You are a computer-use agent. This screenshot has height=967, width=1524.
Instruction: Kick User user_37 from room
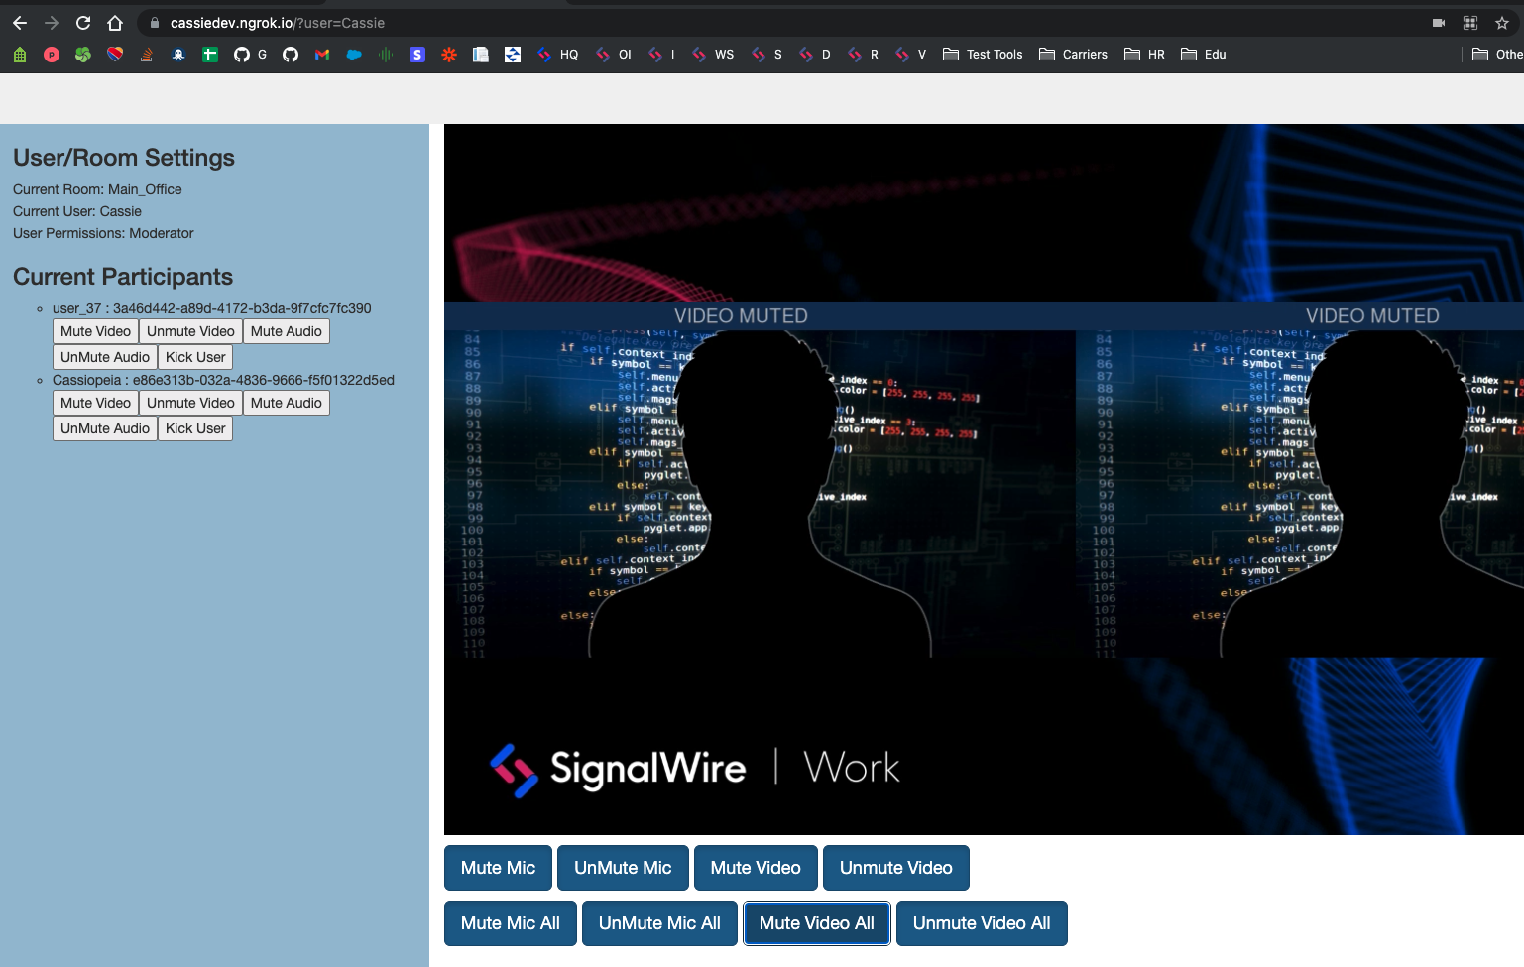click(195, 357)
